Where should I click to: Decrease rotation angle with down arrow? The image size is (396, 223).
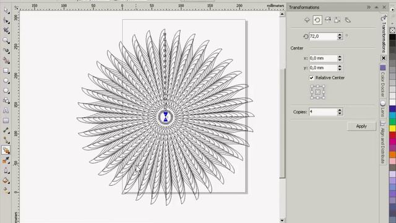pos(340,38)
